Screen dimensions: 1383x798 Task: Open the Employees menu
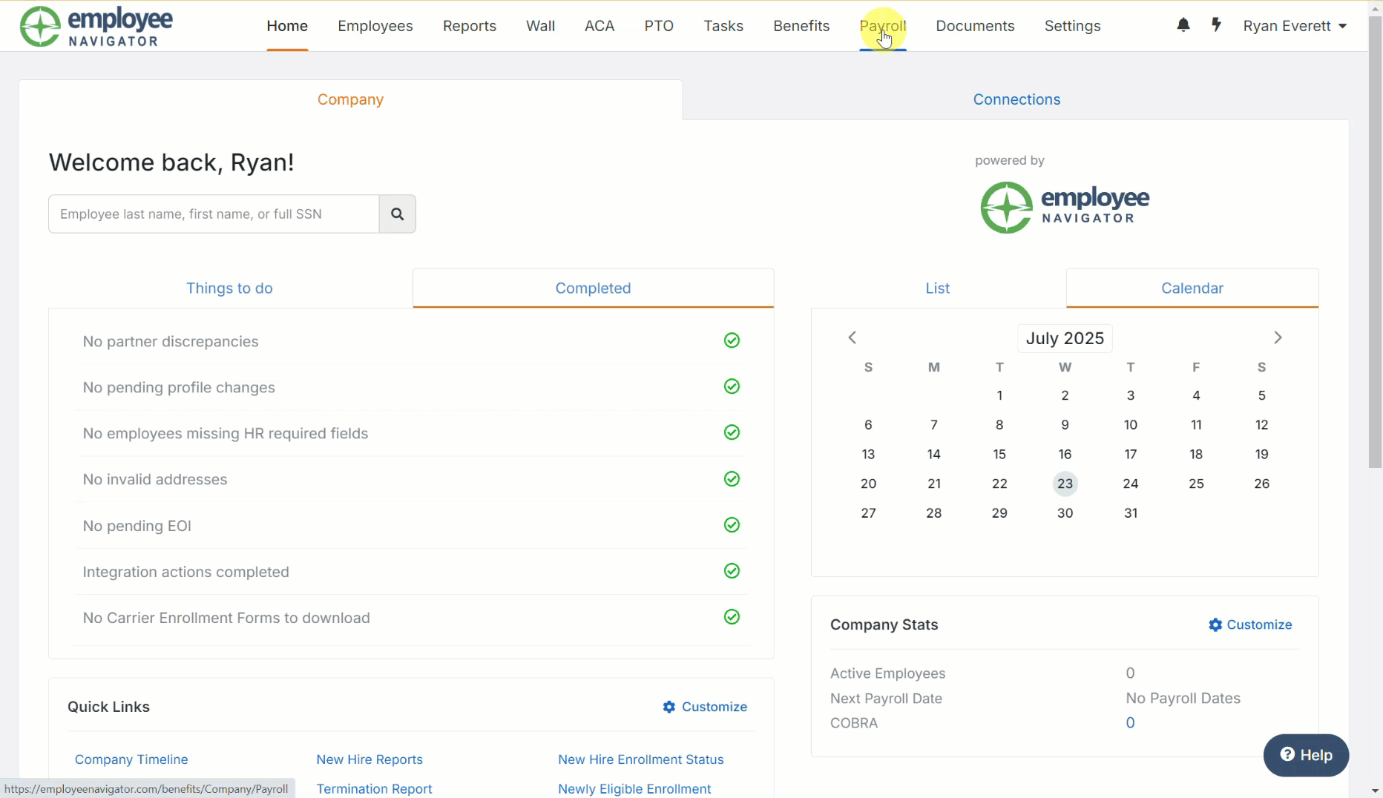coord(375,26)
